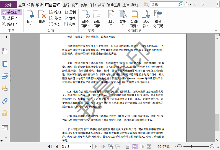Open the 66.67% zoom level dropdown
This screenshot has width=220, height=150.
click(x=175, y=146)
